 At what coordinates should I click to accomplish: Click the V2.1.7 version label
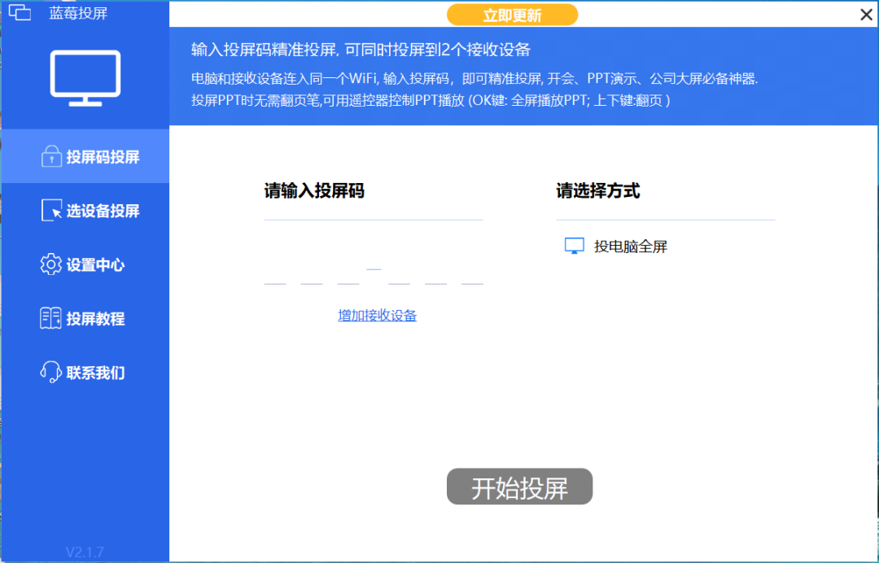click(85, 552)
